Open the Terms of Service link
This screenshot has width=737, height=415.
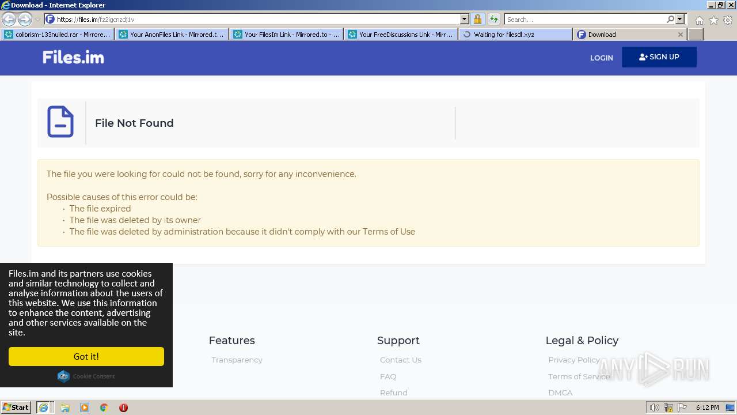click(x=579, y=376)
